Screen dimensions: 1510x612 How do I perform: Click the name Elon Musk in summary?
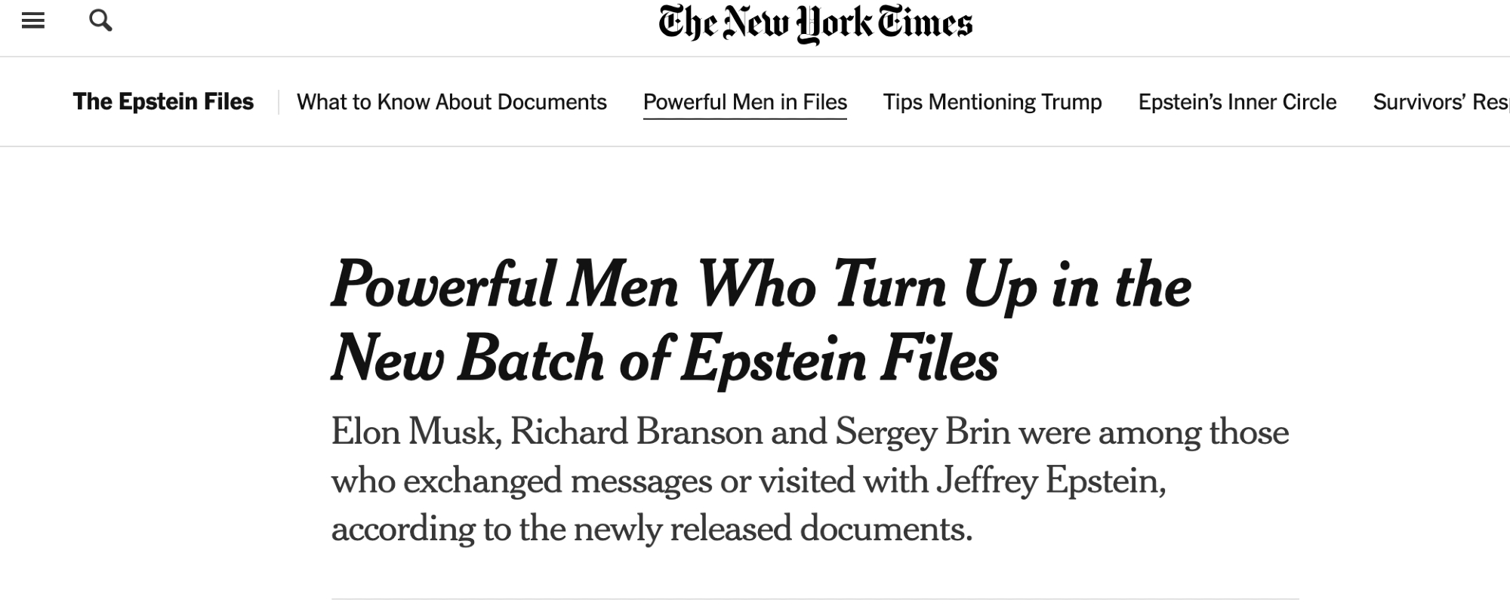(x=414, y=432)
